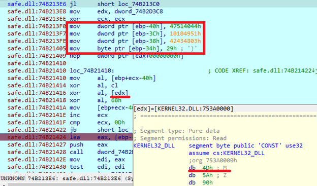The width and height of the screenshot is (317, 186).
Task: Click the call dword_74B2 instruction
Action: click(101, 152)
